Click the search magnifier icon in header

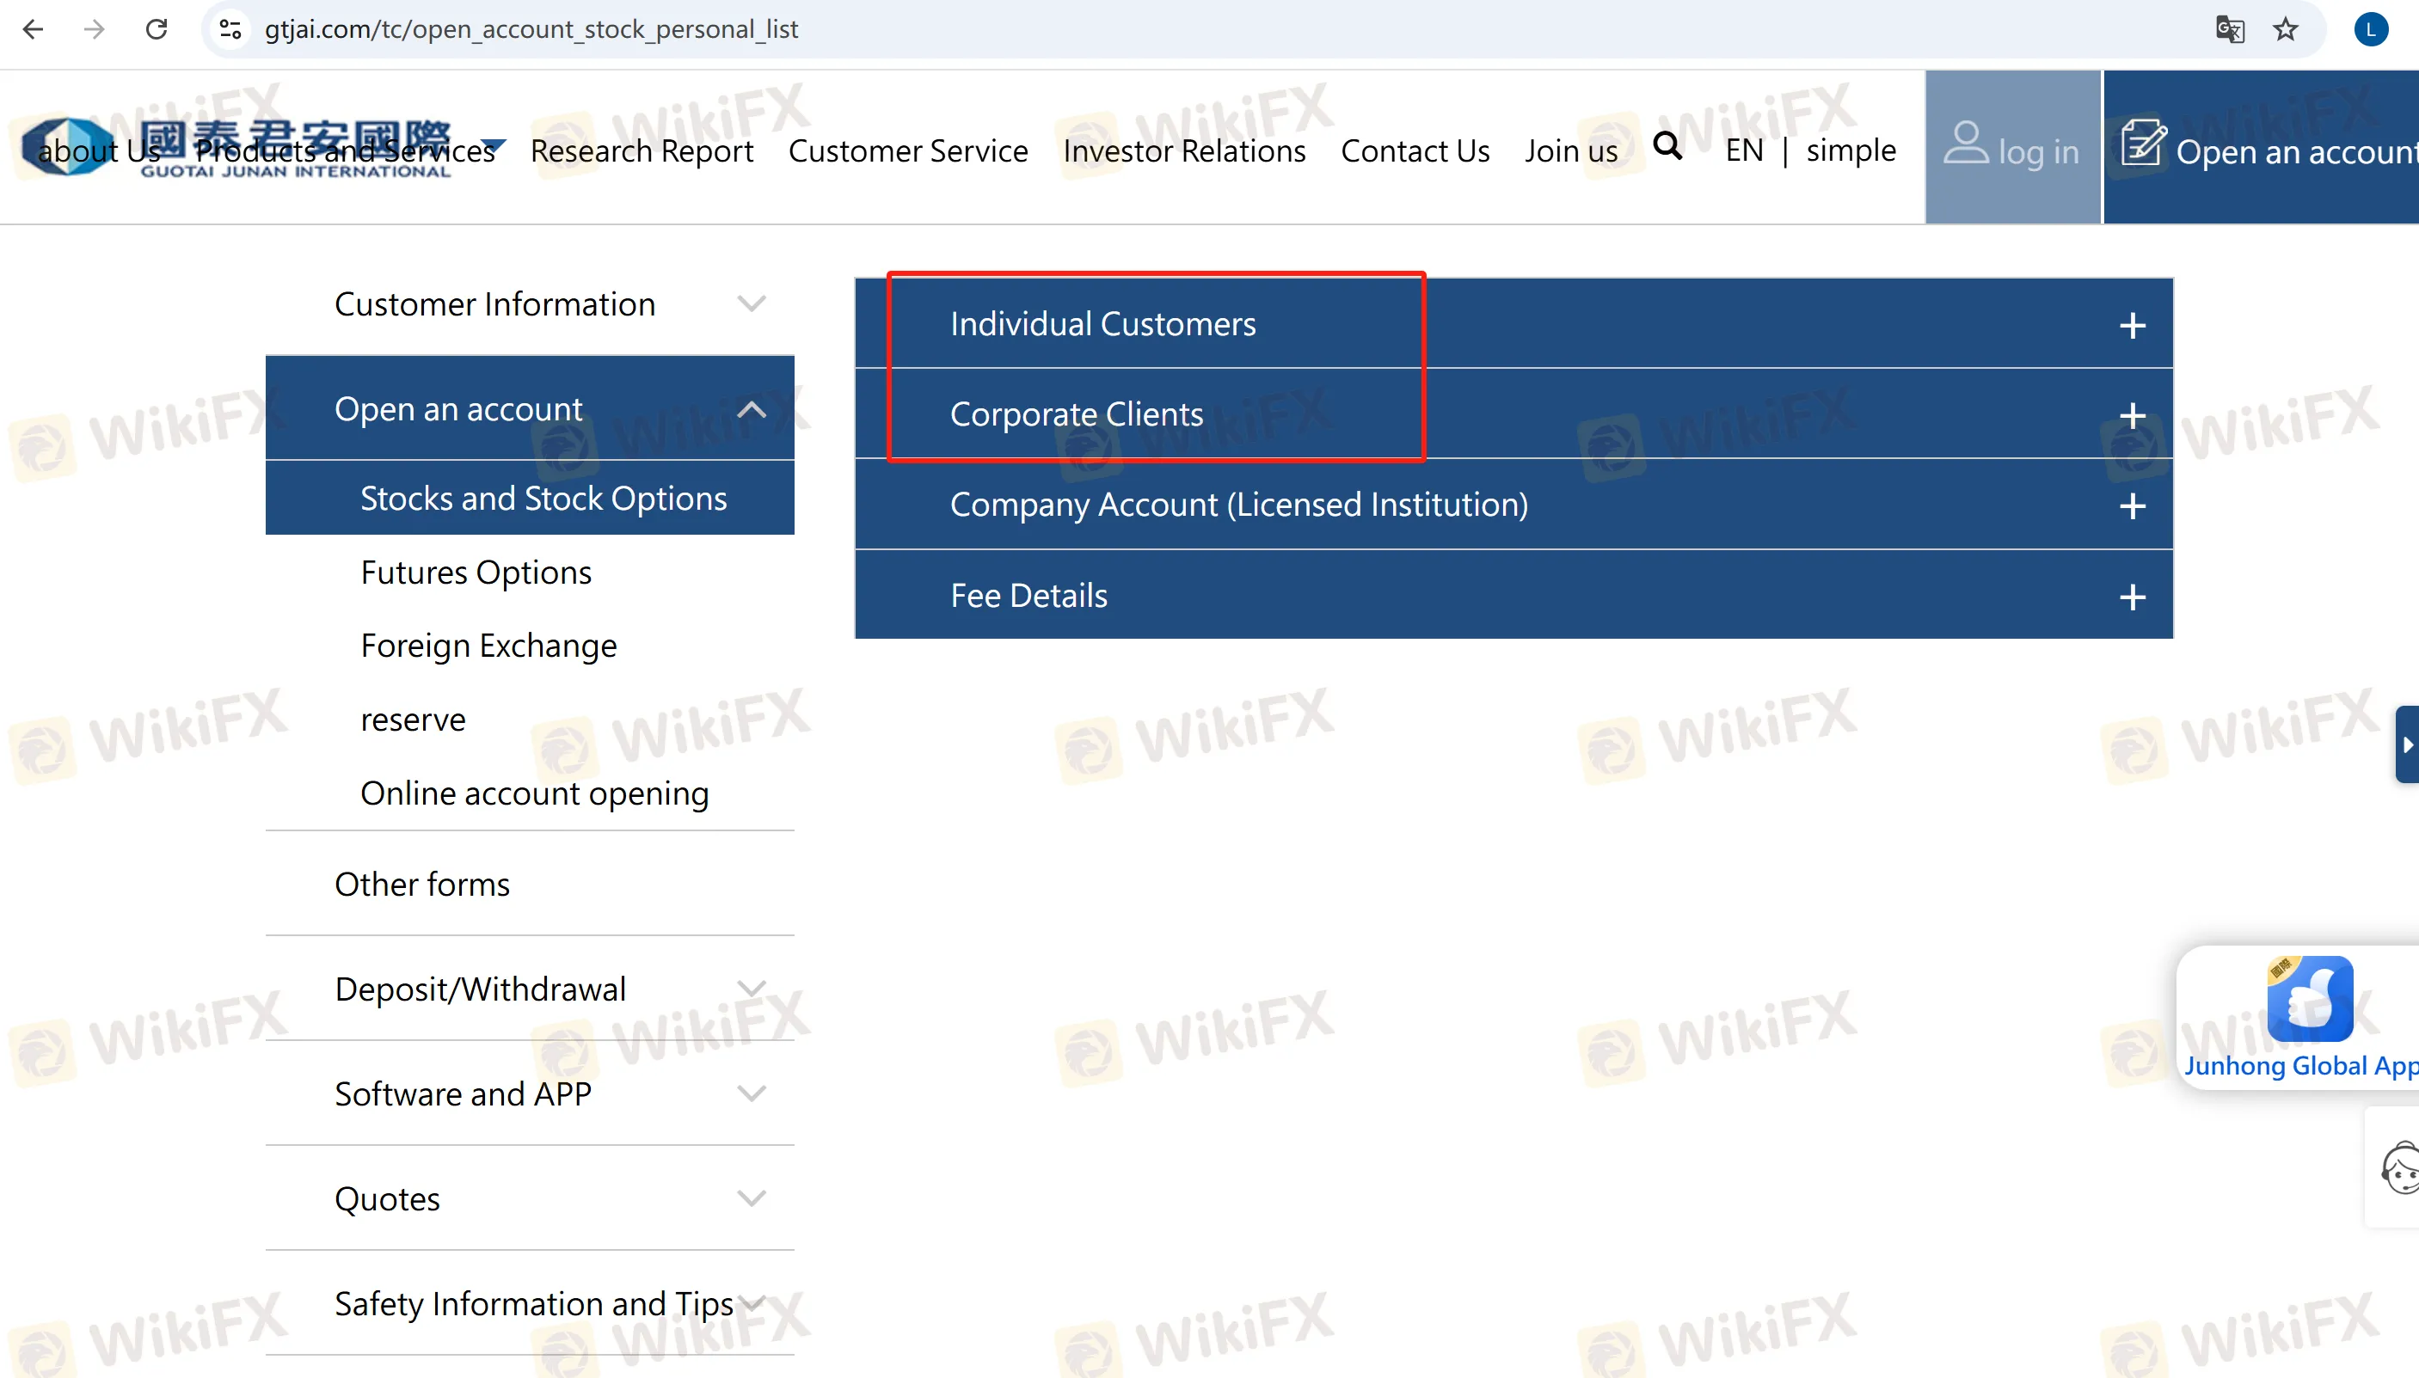[x=1667, y=147]
